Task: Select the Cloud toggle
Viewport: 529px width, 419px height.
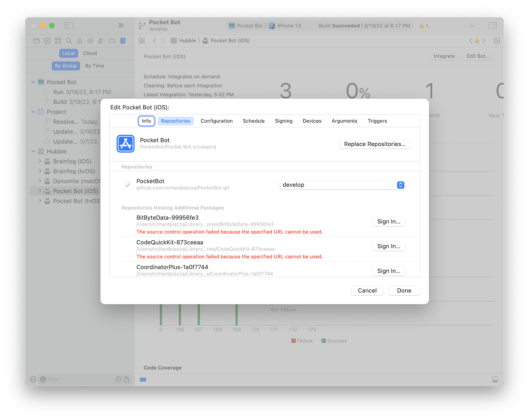Action: click(x=90, y=53)
